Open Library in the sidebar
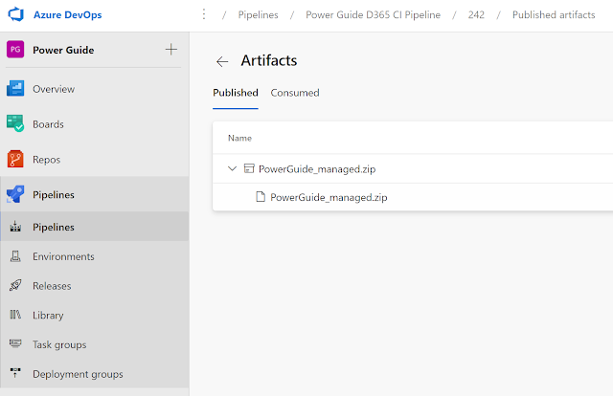The width and height of the screenshot is (613, 396). coord(48,315)
